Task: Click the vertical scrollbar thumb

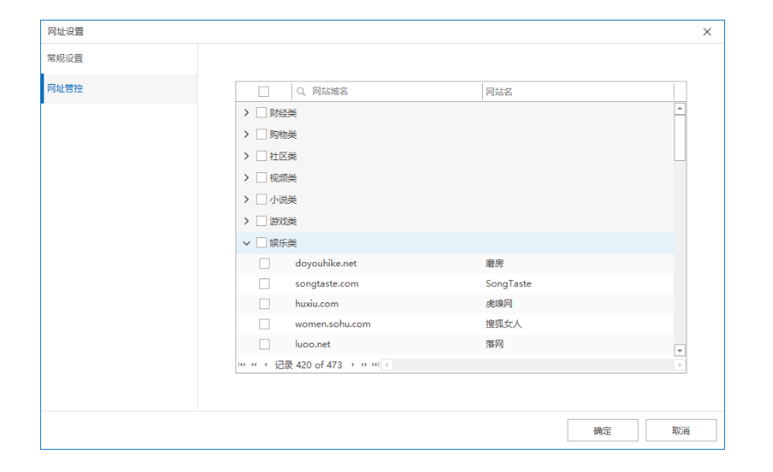Action: (680, 137)
